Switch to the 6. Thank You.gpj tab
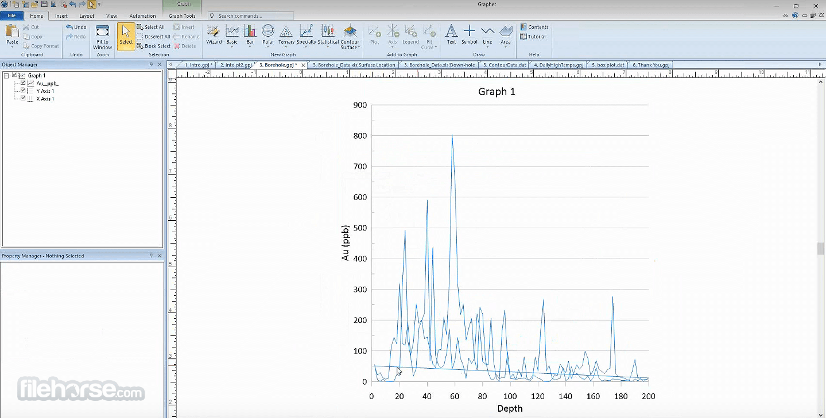This screenshot has width=826, height=418. point(651,65)
